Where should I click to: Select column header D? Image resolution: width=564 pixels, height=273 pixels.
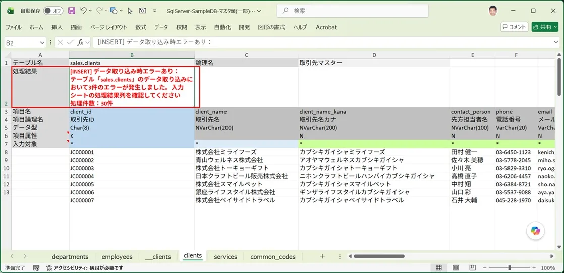[x=374, y=55]
